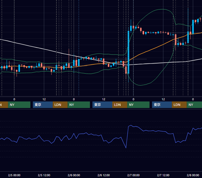Click the NY session block spanning 2/5 00:00

pyautogui.click(x=19, y=105)
